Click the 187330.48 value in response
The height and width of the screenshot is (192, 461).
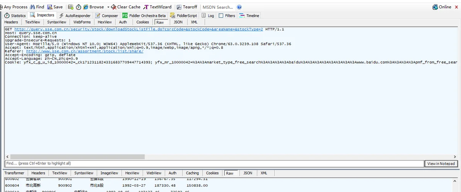pyautogui.click(x=164, y=185)
